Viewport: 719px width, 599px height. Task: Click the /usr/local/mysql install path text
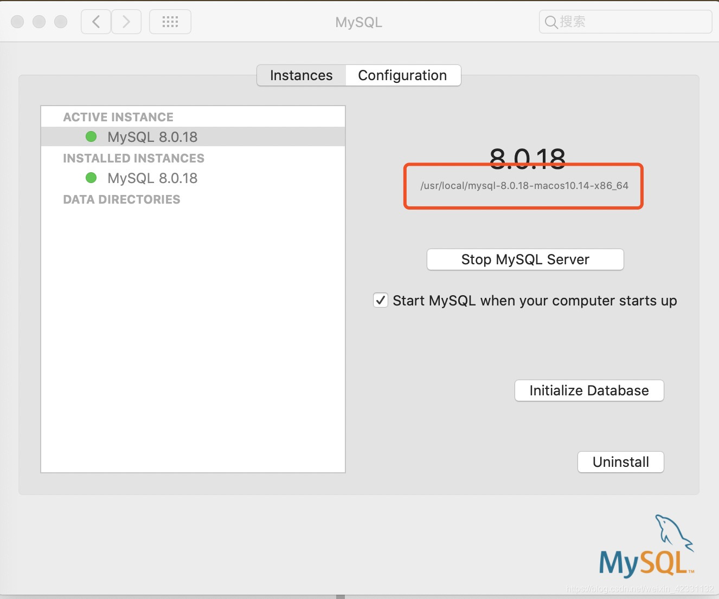[524, 186]
